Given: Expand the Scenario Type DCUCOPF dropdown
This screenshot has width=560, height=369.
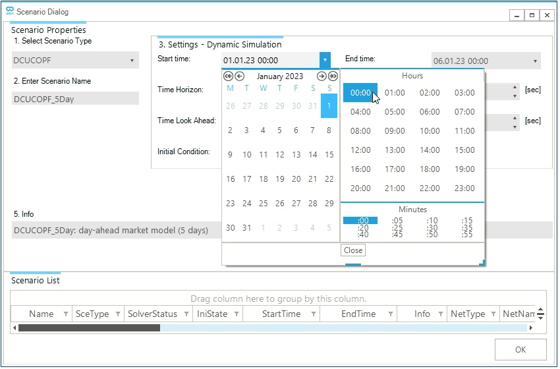Looking at the screenshot, I should tap(132, 61).
